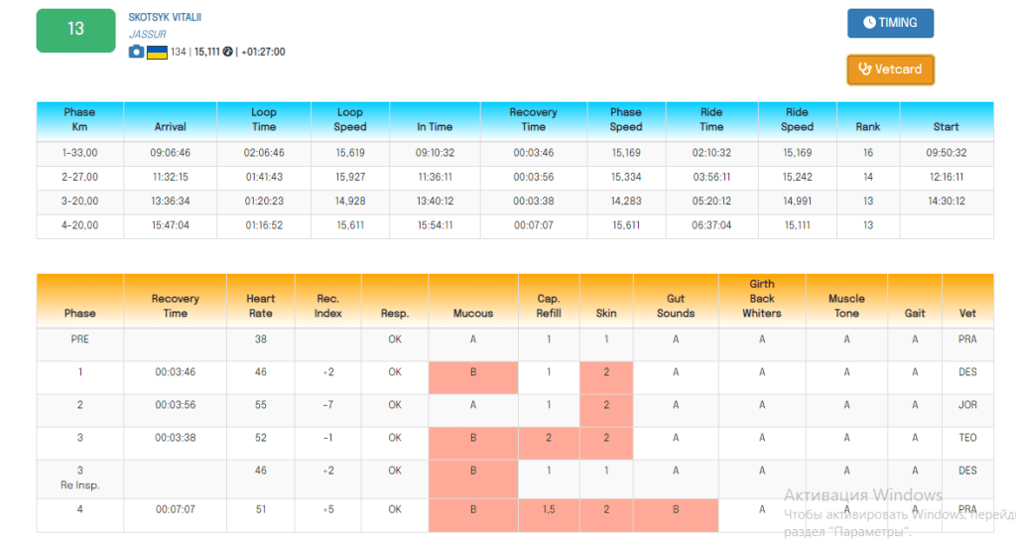1016x550 pixels.
Task: Click the clock icon on the TIMING button
Action: point(869,23)
